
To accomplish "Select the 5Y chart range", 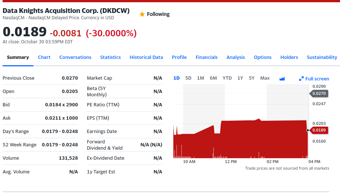I will pos(252,78).
